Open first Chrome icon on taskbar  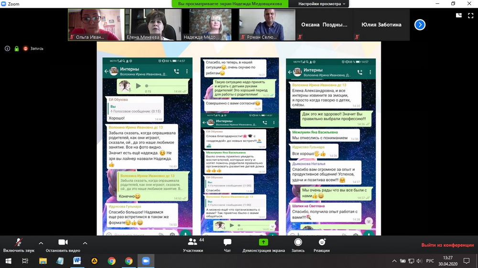(111, 261)
